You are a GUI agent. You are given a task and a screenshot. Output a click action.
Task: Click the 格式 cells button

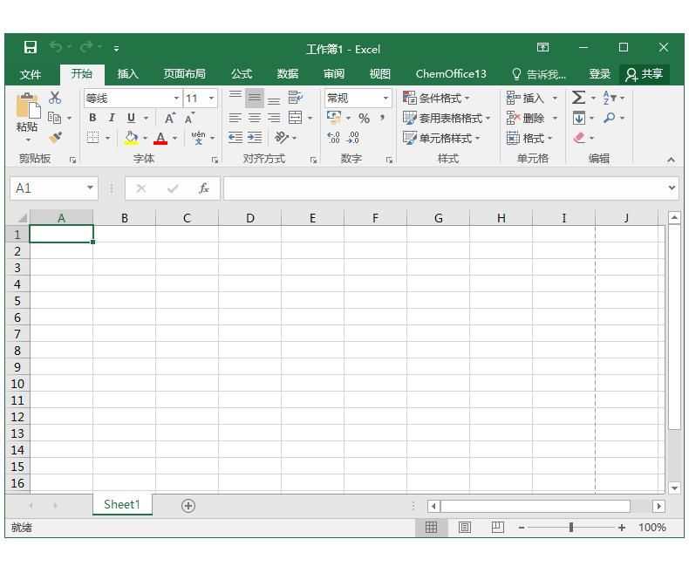click(529, 138)
